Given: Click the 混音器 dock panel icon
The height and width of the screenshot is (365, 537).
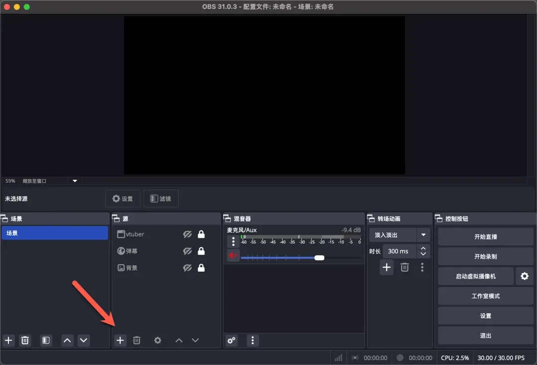Looking at the screenshot, I should [x=227, y=219].
